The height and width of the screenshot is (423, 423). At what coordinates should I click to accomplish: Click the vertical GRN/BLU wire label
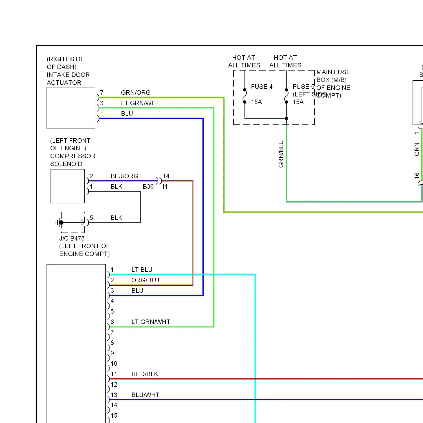point(281,154)
